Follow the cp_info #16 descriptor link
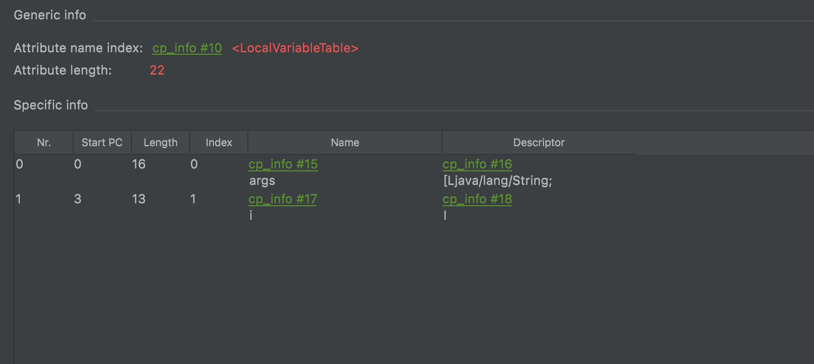This screenshot has width=814, height=364. (x=477, y=164)
